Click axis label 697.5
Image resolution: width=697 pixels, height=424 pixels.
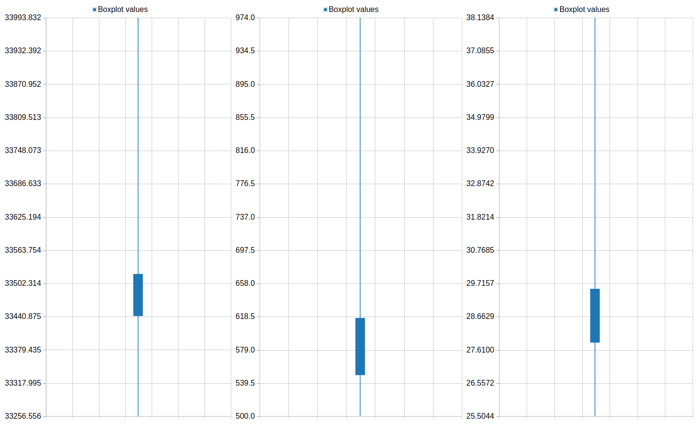point(245,250)
